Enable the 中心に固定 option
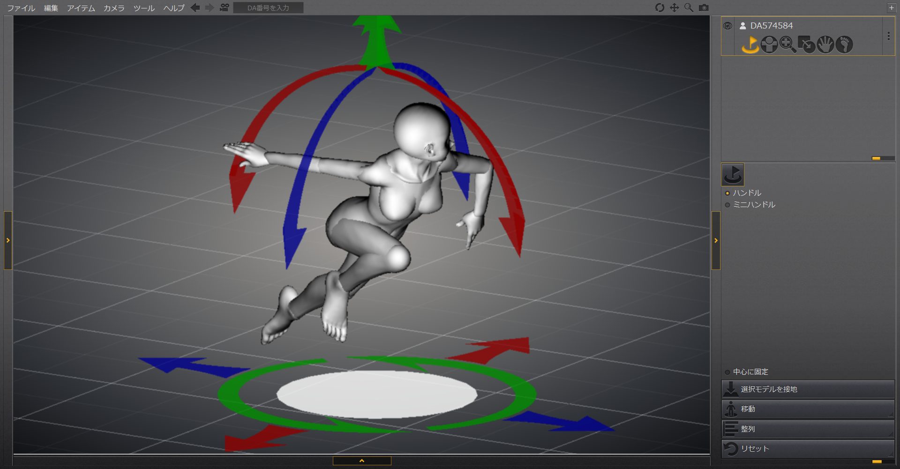 [727, 372]
